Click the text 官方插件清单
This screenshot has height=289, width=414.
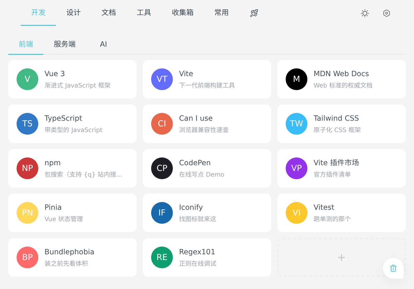point(332,174)
